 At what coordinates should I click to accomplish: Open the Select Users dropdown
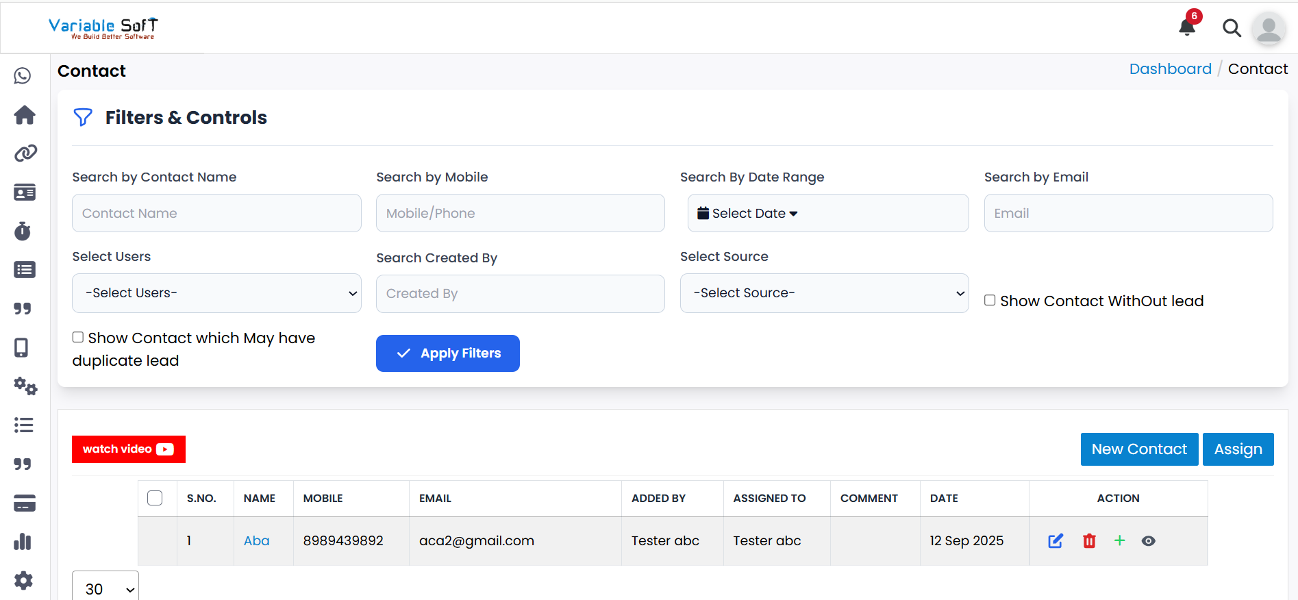pos(216,293)
